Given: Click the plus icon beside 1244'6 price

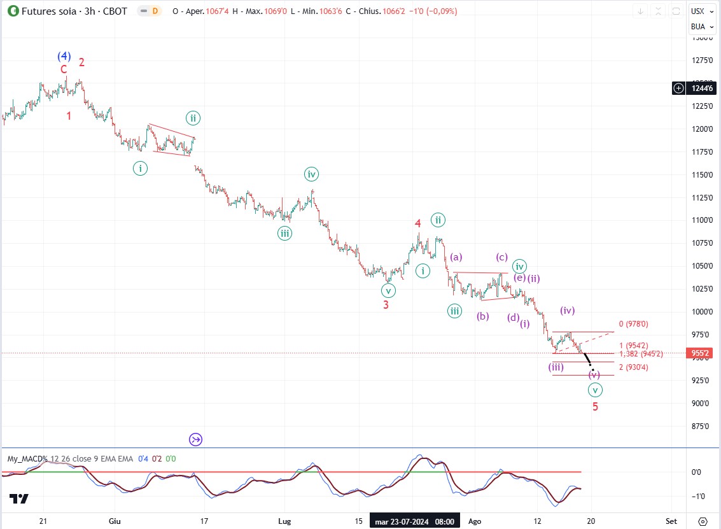Looking at the screenshot, I should [x=679, y=88].
